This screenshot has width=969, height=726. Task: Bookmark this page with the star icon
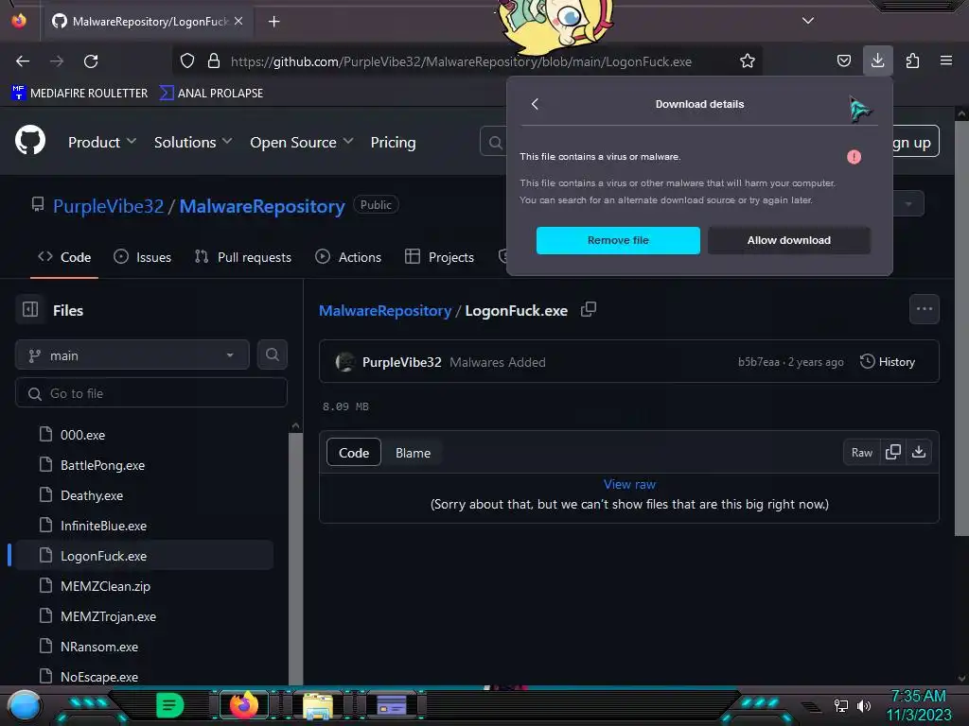pyautogui.click(x=748, y=61)
